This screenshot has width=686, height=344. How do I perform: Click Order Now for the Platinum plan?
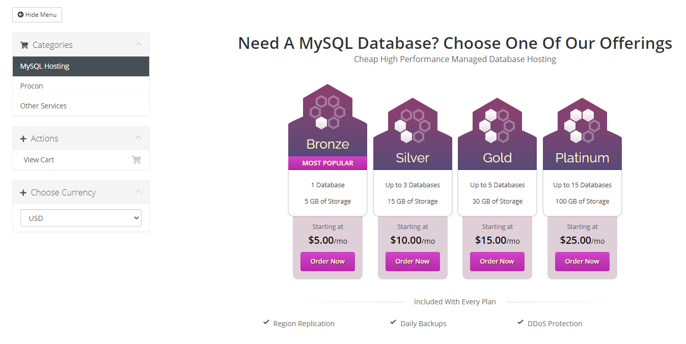[582, 262]
